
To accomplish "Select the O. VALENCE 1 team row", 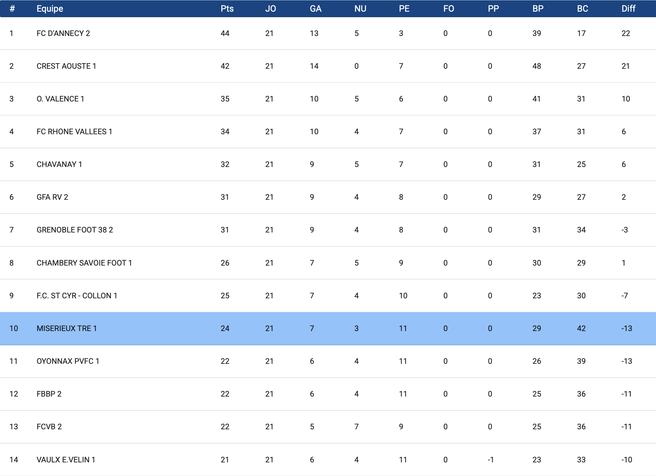I will (x=60, y=99).
